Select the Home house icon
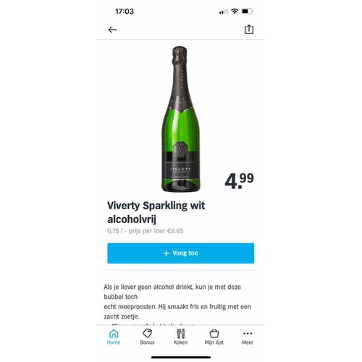This screenshot has width=362, height=362. (114, 334)
